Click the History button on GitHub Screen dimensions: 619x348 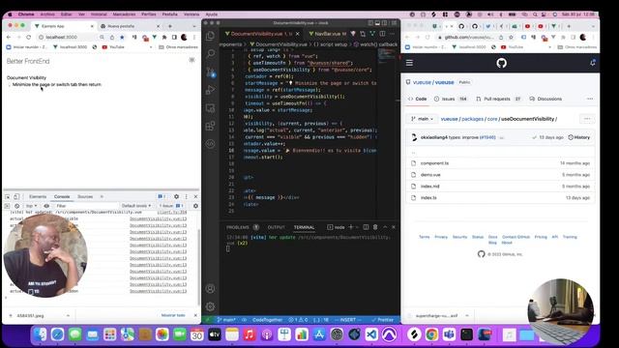pos(579,137)
